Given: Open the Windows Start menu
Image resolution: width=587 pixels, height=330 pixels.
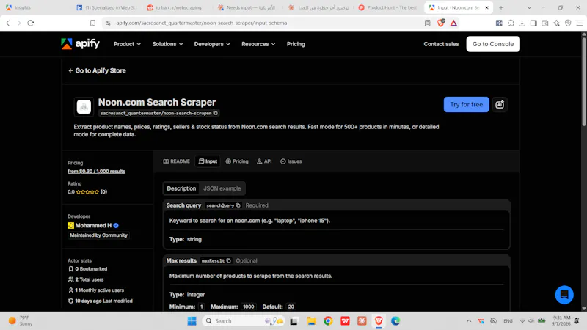Looking at the screenshot, I should tap(192, 321).
